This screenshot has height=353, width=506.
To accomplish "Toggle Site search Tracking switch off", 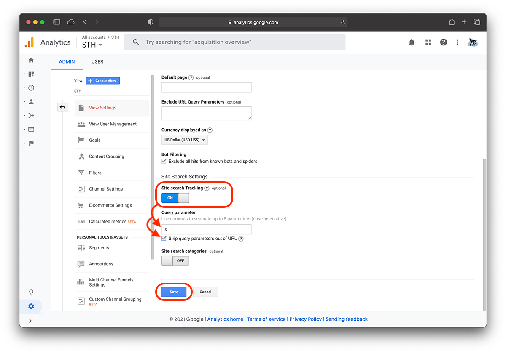I will [175, 198].
